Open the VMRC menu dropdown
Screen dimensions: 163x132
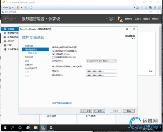8,8
